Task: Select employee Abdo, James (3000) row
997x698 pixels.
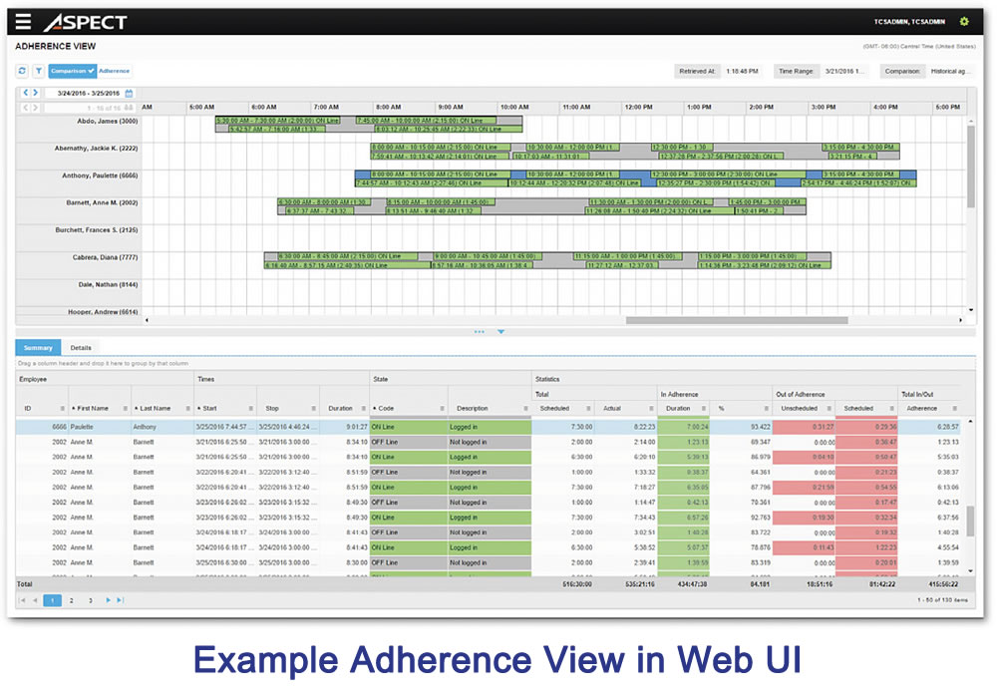Action: (x=108, y=121)
